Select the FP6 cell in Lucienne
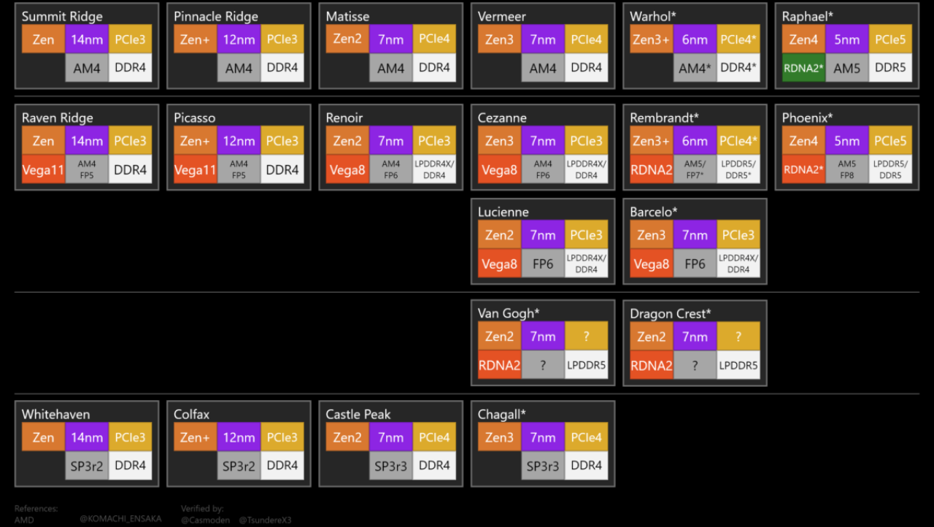This screenshot has width=934, height=527. pyautogui.click(x=543, y=263)
